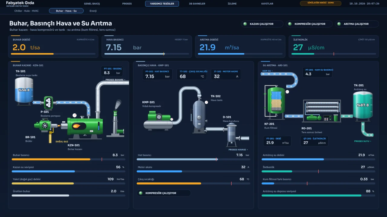Image resolution: width=387 pixels, height=217 pixels.
Task: Click the SİMÜLATÖR VERİSİ · DEMO badge
Action: [320, 3]
